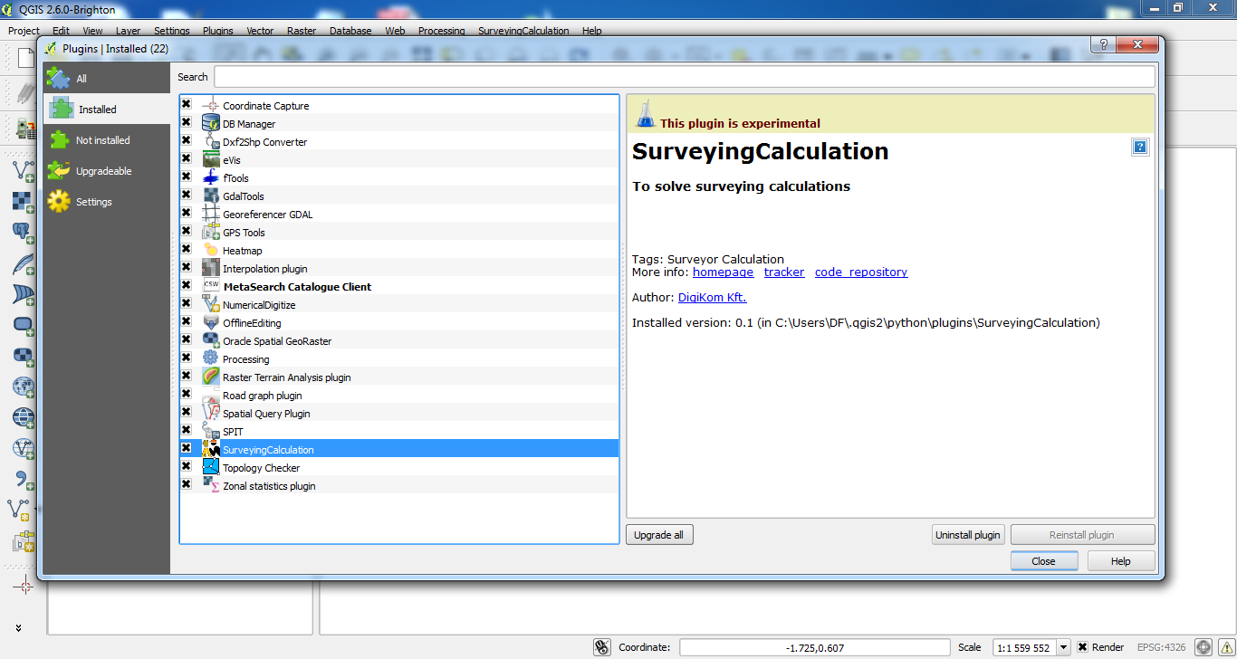Click the Heatmap plugin icon
This screenshot has height=659, width=1237.
(211, 250)
